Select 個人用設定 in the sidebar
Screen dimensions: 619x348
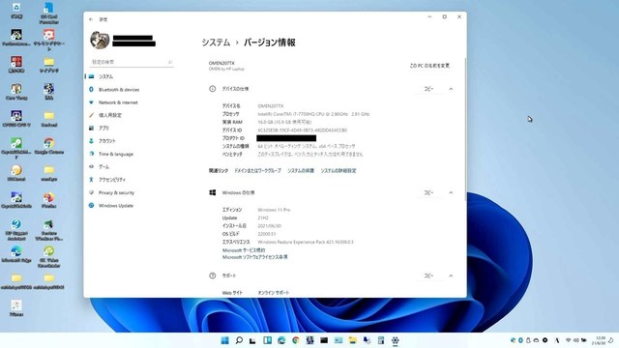click(109, 115)
